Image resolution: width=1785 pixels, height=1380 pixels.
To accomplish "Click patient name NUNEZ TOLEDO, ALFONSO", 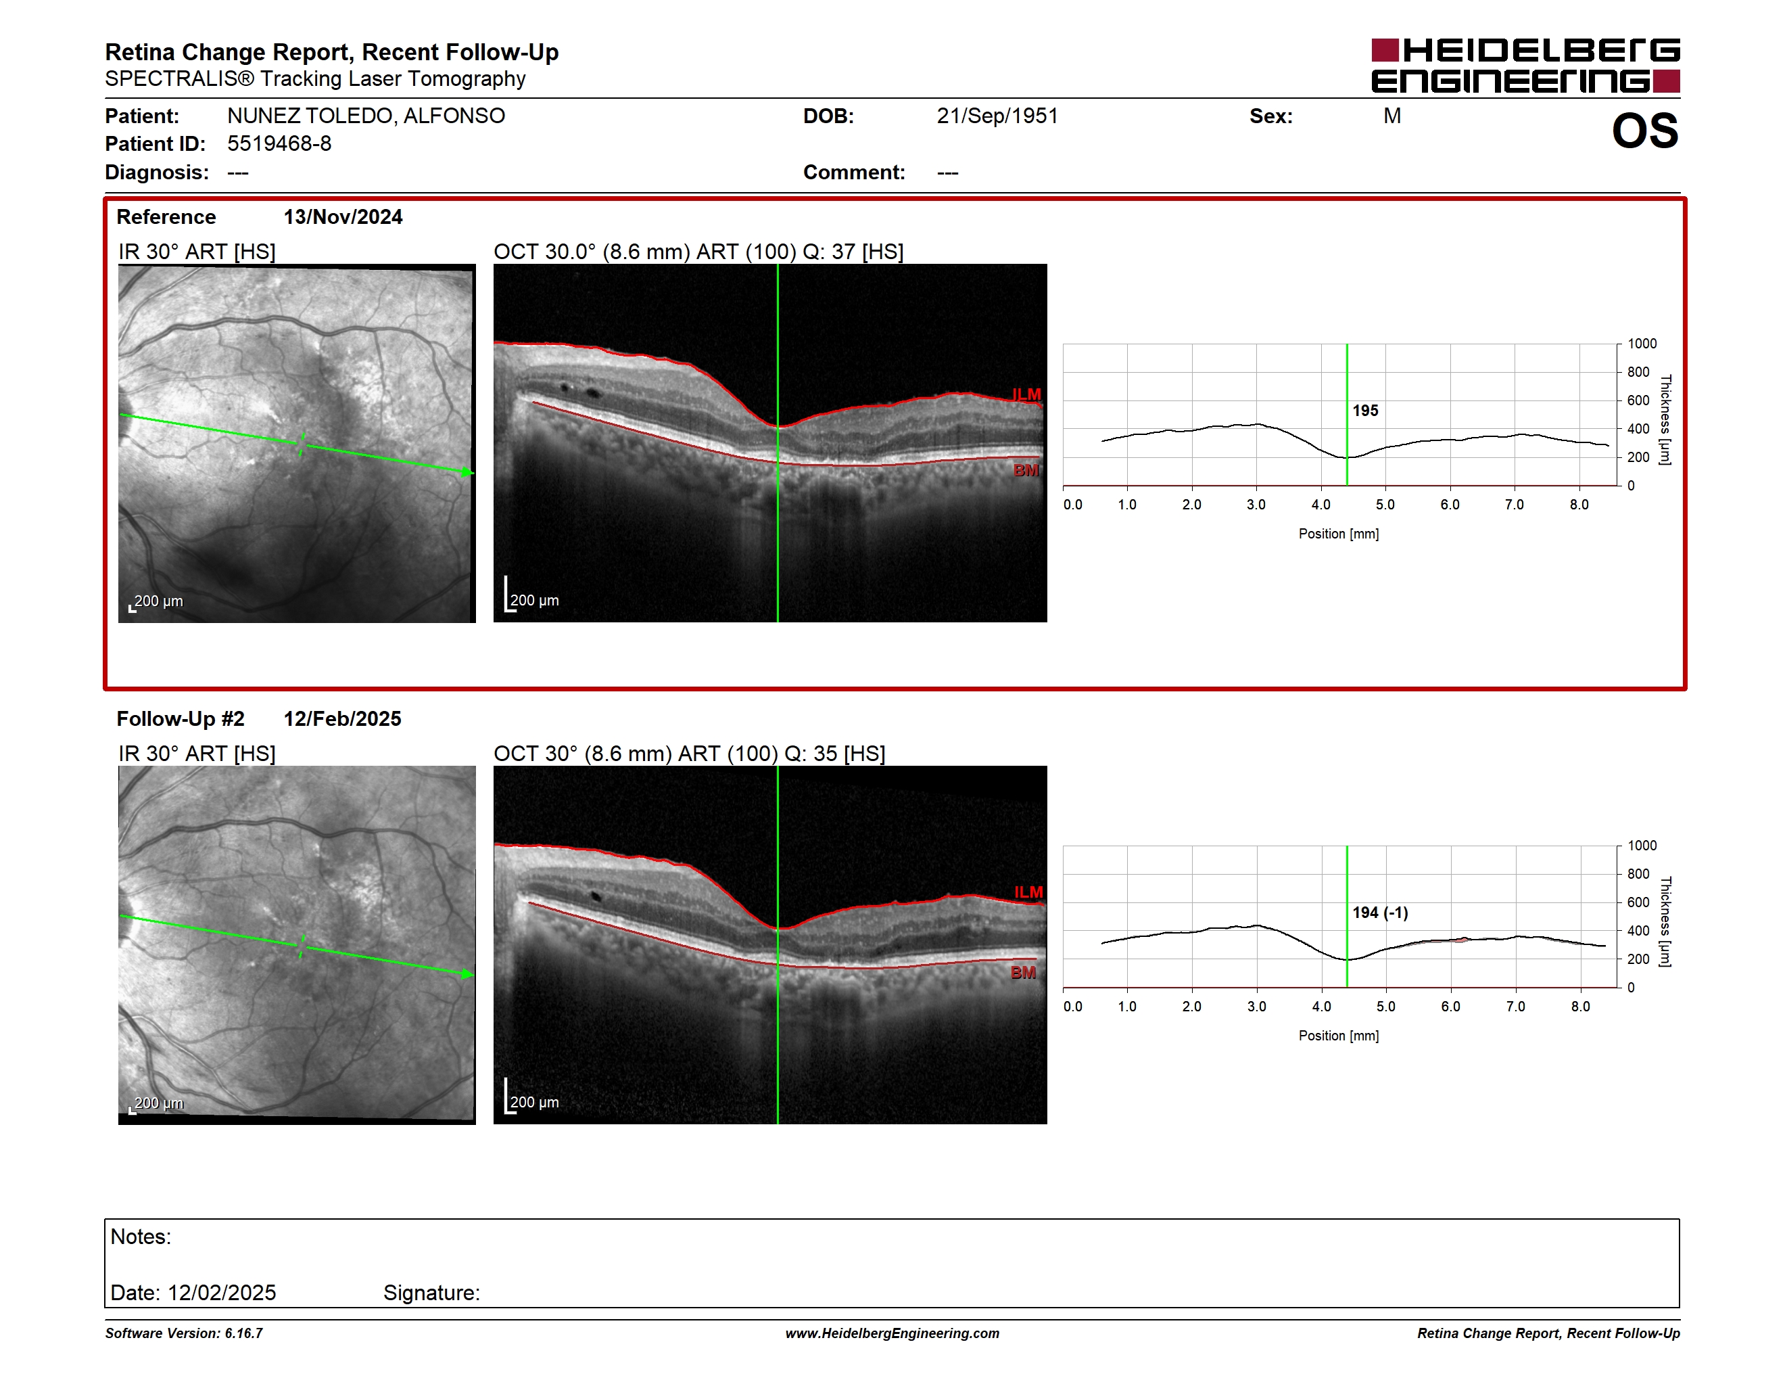I will pyautogui.click(x=365, y=116).
